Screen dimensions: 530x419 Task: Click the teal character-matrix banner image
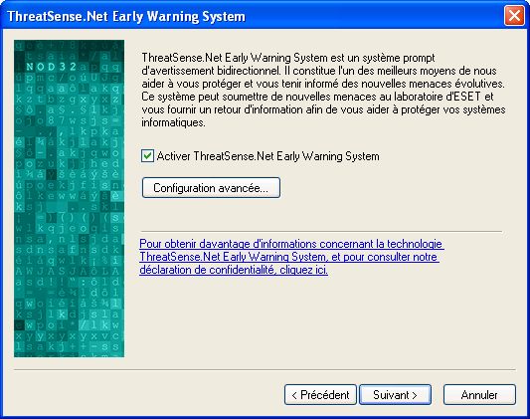click(69, 198)
